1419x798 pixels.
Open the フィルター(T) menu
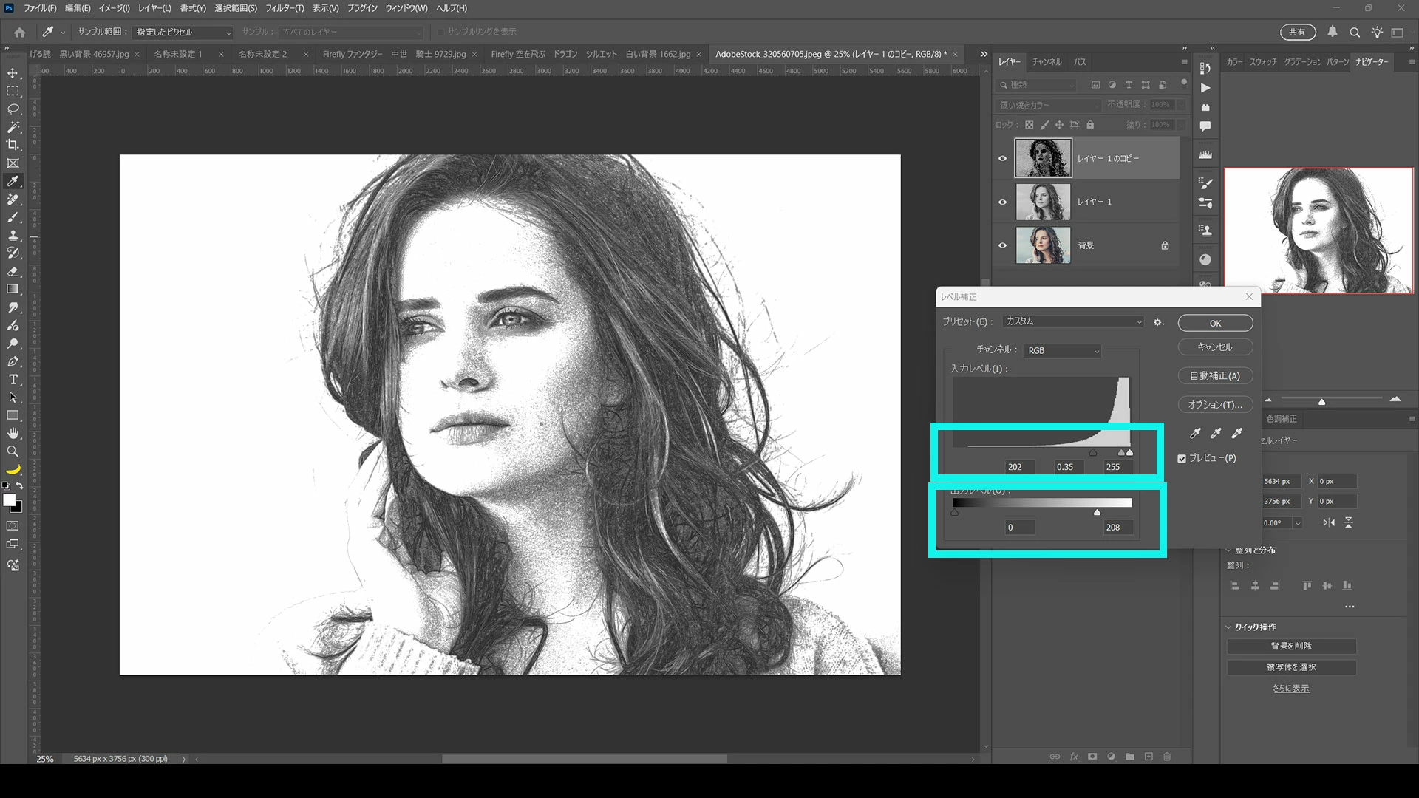285,8
